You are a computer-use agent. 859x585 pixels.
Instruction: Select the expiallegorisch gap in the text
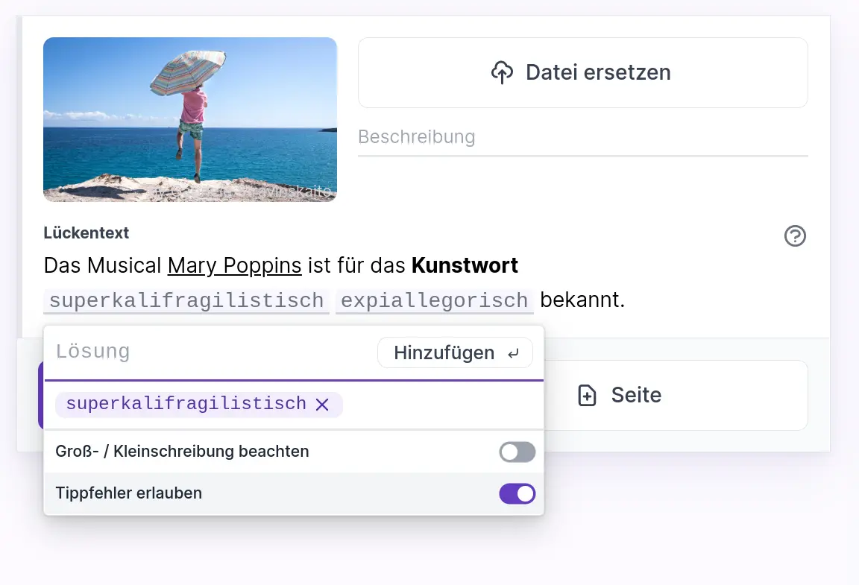435,301
